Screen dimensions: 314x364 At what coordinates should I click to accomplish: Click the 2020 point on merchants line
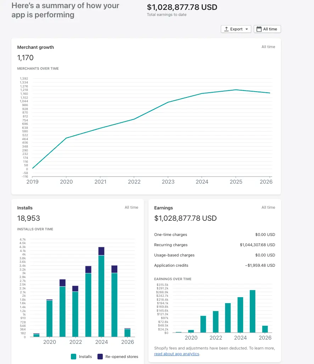[x=66, y=138]
